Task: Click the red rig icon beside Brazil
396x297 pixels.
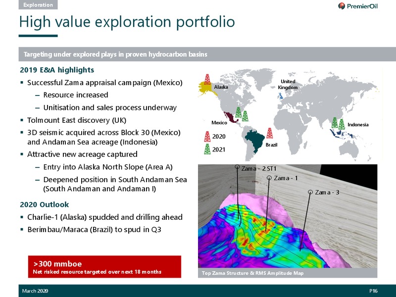Action: coord(269,133)
